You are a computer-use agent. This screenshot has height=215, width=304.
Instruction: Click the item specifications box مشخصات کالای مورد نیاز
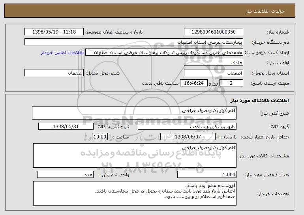click(135, 155)
